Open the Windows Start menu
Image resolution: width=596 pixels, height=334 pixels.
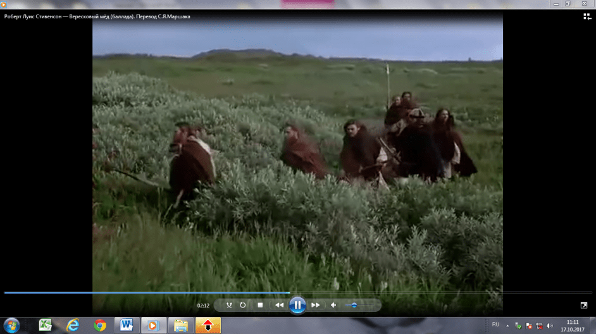click(x=11, y=326)
